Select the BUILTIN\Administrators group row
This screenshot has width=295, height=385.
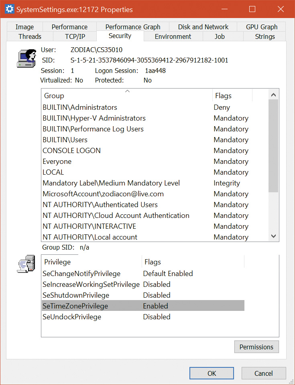click(80, 107)
